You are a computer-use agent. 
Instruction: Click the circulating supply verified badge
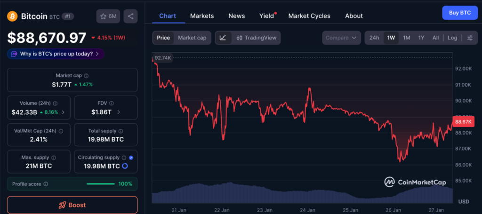pos(131,158)
